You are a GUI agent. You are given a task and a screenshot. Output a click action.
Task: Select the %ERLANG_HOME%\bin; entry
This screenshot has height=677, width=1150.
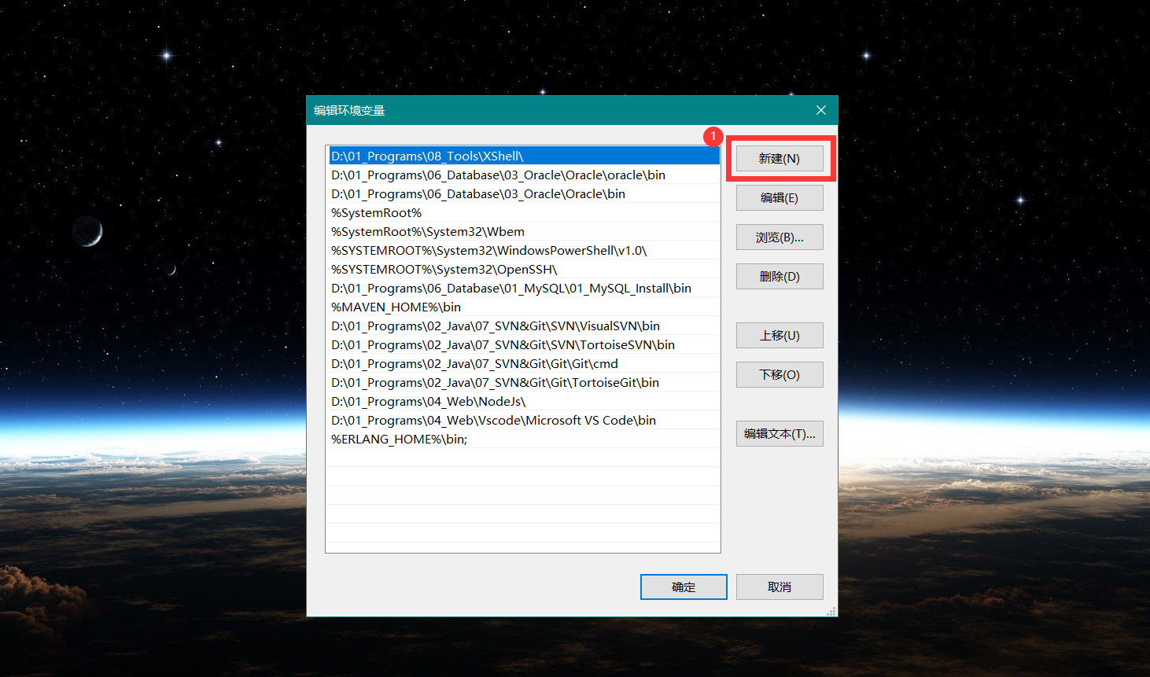tap(400, 440)
